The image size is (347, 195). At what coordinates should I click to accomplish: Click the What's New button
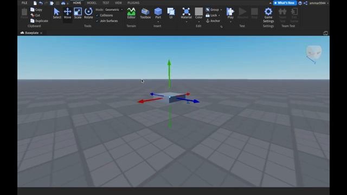[x=285, y=3]
